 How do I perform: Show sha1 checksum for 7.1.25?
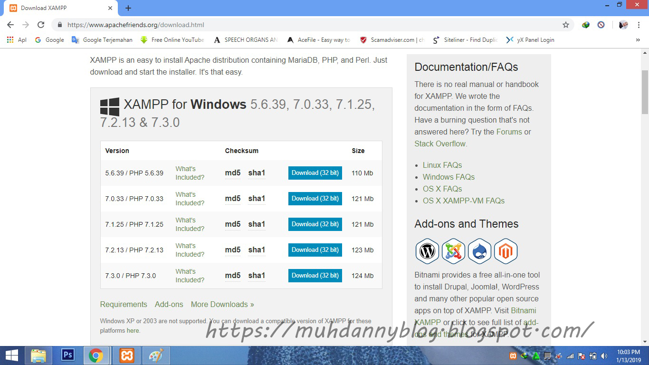click(257, 224)
